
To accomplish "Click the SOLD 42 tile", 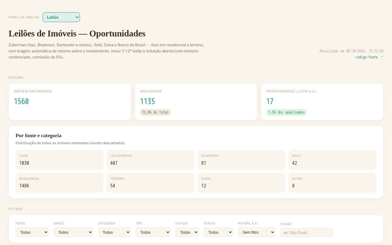I will tap(332, 160).
